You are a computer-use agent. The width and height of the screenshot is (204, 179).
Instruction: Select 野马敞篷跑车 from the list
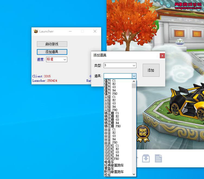point(118,172)
